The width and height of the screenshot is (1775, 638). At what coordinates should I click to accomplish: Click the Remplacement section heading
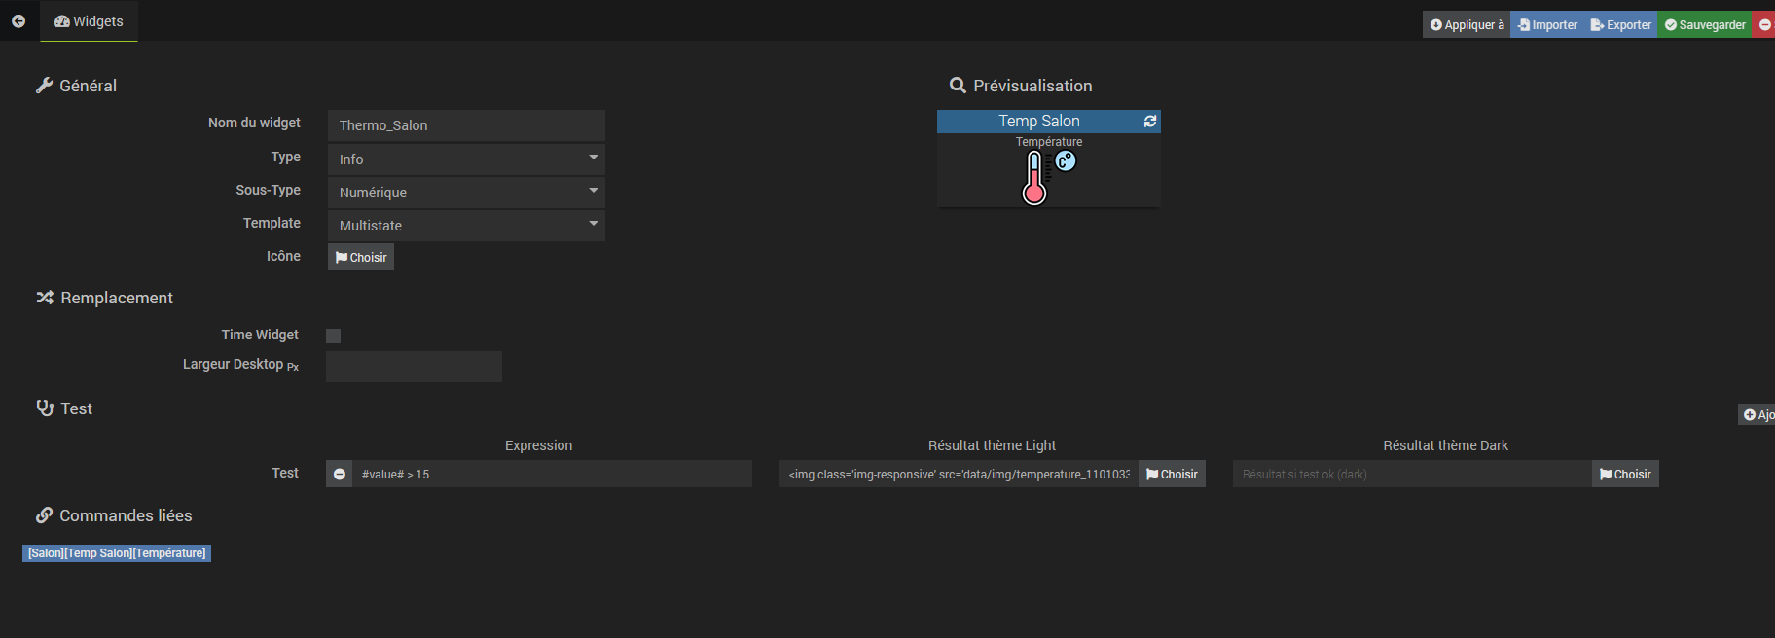104,298
